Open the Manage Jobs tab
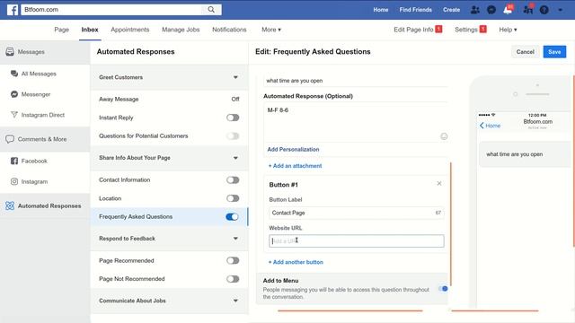The height and width of the screenshot is (323, 575). [x=181, y=30]
